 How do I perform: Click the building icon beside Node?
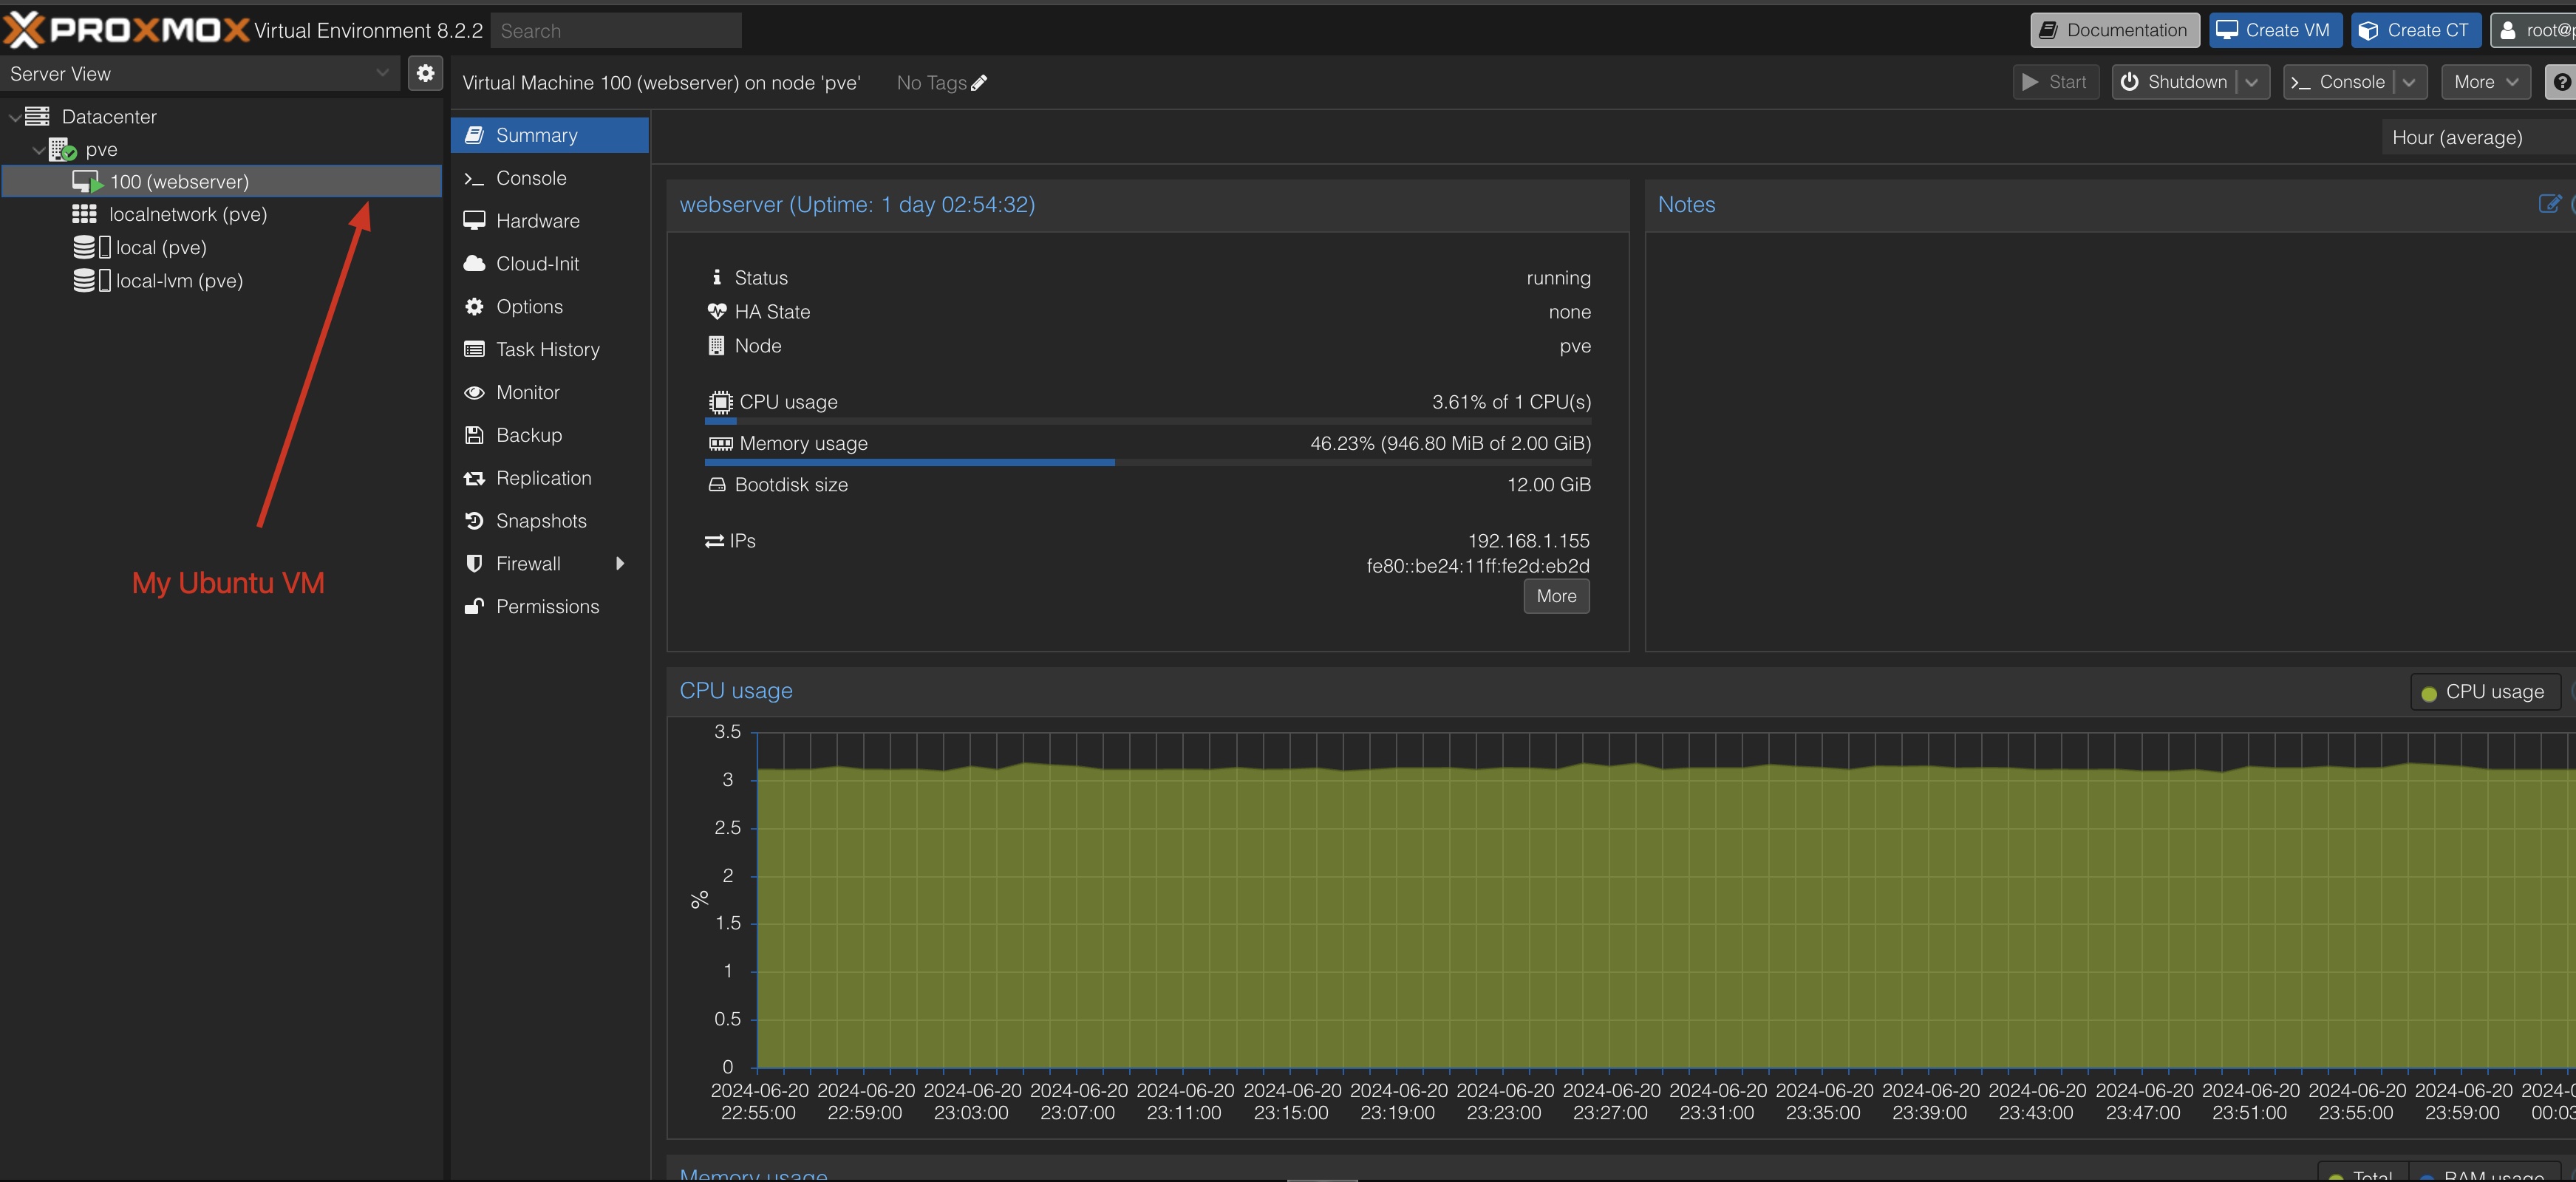[716, 346]
